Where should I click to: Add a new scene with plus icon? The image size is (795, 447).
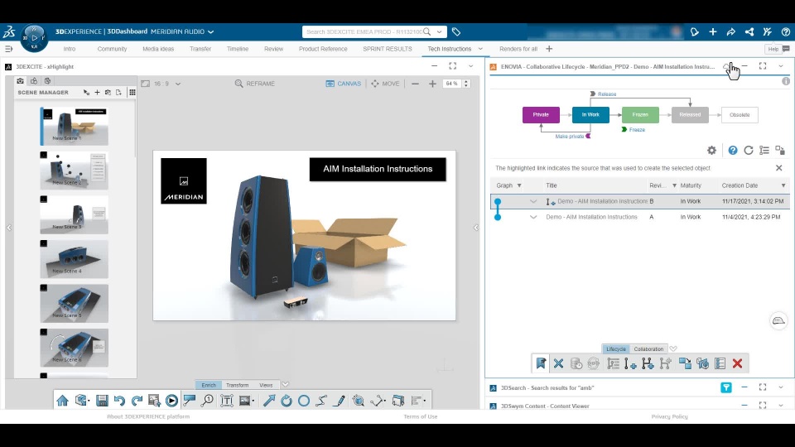coord(98,92)
